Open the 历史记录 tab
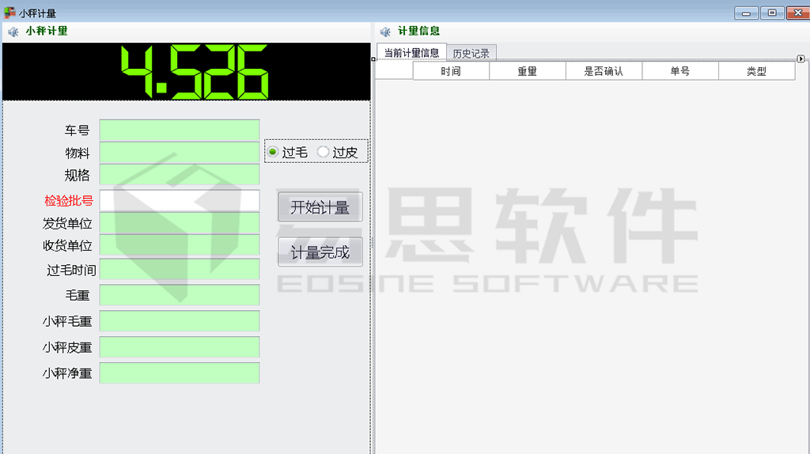This screenshot has width=810, height=454. 471,54
